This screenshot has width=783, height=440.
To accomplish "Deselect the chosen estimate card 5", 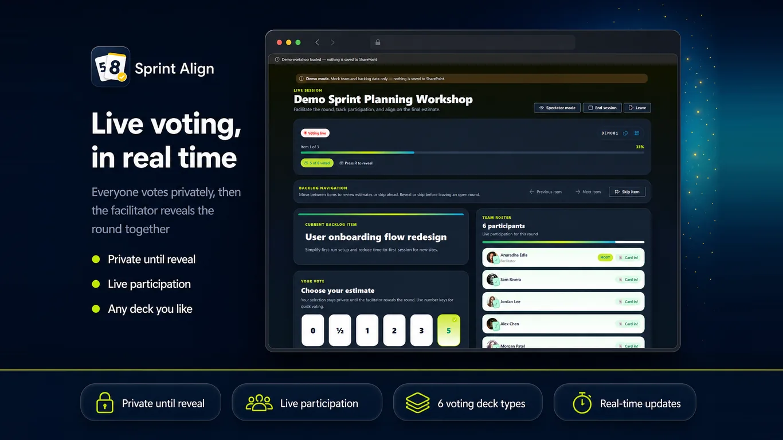I will [449, 331].
